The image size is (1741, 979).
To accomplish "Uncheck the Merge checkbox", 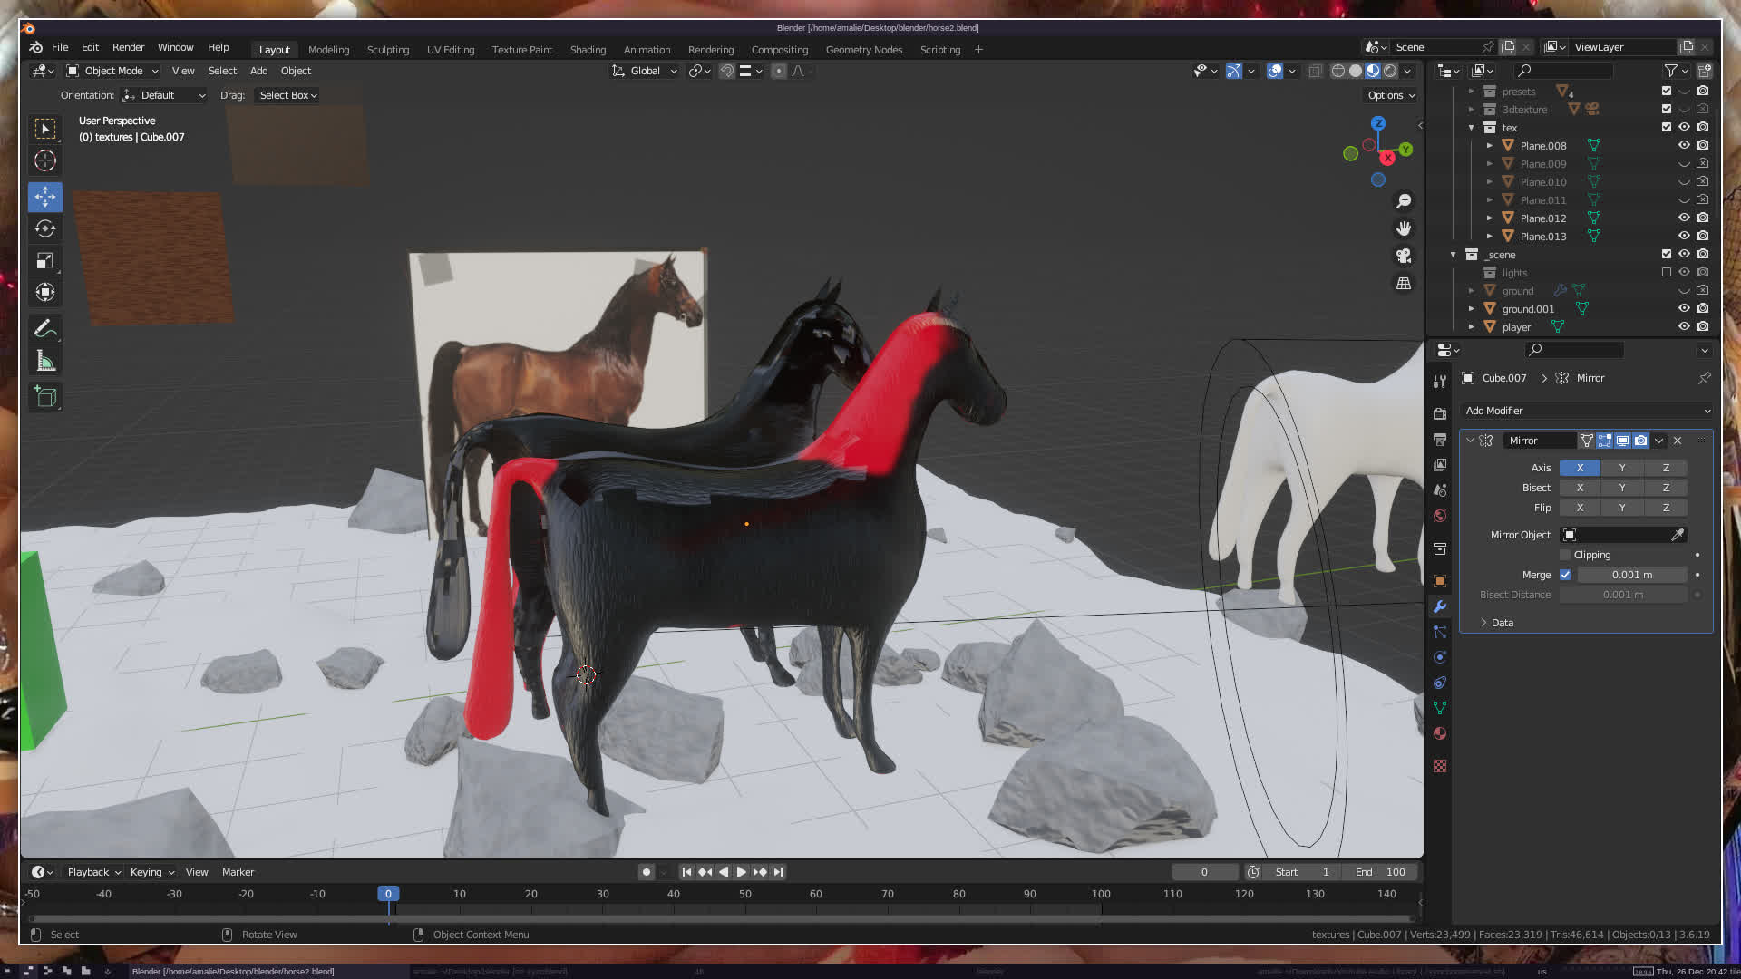I will click(x=1565, y=575).
